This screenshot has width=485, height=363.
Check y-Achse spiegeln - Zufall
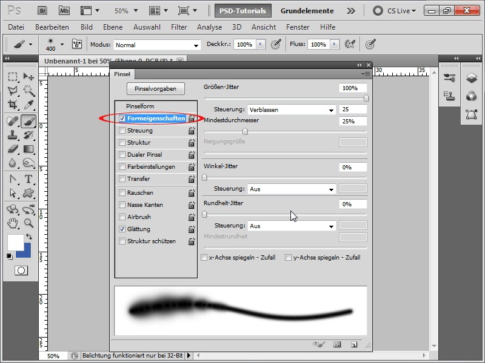[289, 258]
